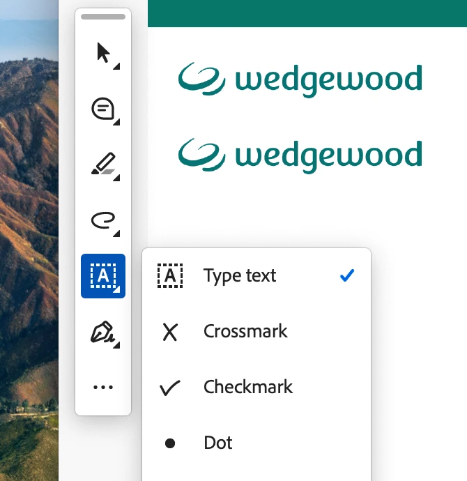Open the fountain pen signature tool

click(x=103, y=332)
